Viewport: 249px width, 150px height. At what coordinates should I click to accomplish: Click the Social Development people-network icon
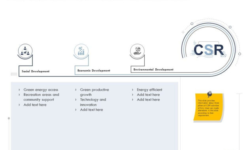25,51
